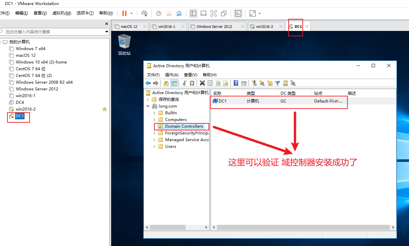This screenshot has height=246, width=409.
Task: Open the VMware snapshot manager
Action: pyautogui.click(x=179, y=13)
